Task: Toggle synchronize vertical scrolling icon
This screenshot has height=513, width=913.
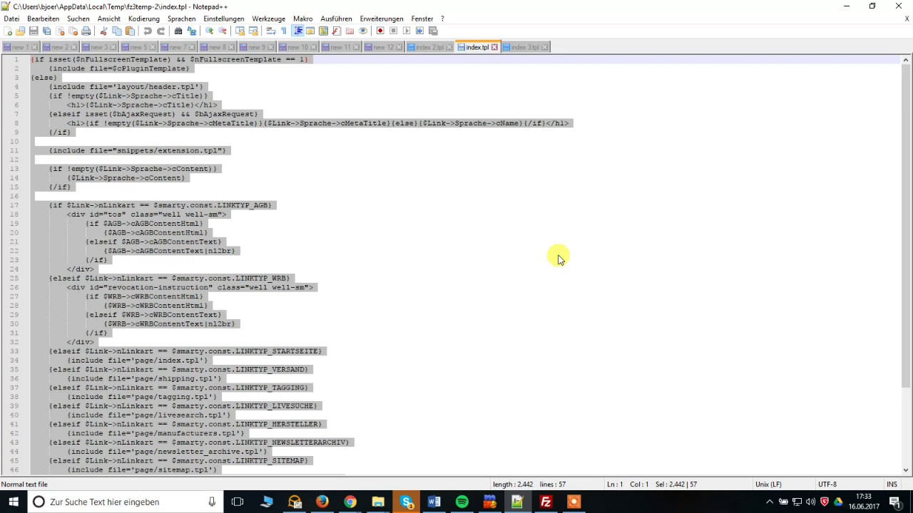Action: [x=240, y=31]
